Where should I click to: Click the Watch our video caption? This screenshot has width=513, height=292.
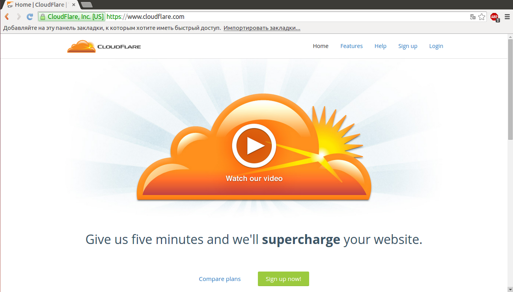pos(254,178)
